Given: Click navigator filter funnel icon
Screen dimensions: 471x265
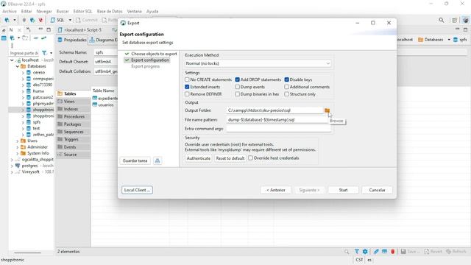Looking at the screenshot, I should click(x=44, y=53).
